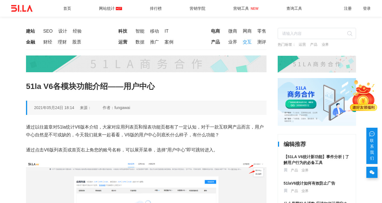Click the 51.LA logo
Image resolution: width=382 pixels, height=203 pixels.
click(22, 8)
